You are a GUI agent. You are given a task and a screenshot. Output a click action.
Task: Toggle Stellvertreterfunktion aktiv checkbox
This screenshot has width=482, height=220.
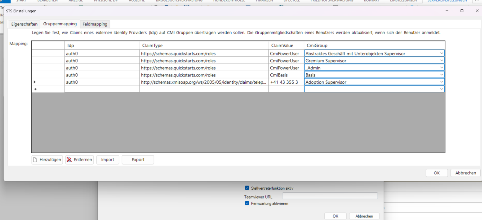(x=247, y=188)
